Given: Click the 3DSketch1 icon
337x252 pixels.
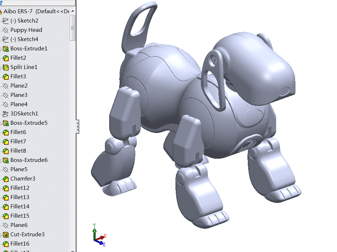Looking at the screenshot, I should (6, 114).
